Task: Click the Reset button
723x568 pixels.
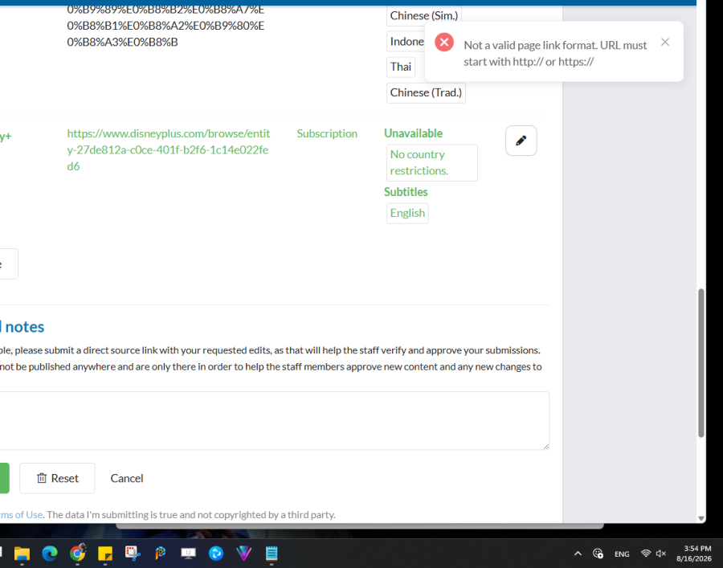Action: click(x=57, y=478)
